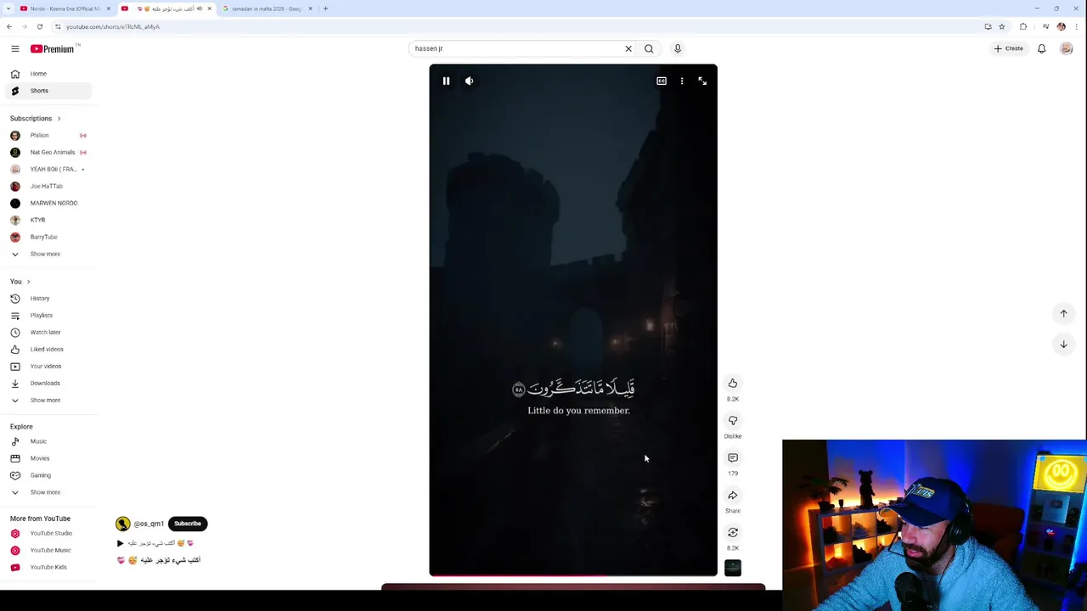Go to Home in sidebar
The width and height of the screenshot is (1087, 611).
click(47, 74)
